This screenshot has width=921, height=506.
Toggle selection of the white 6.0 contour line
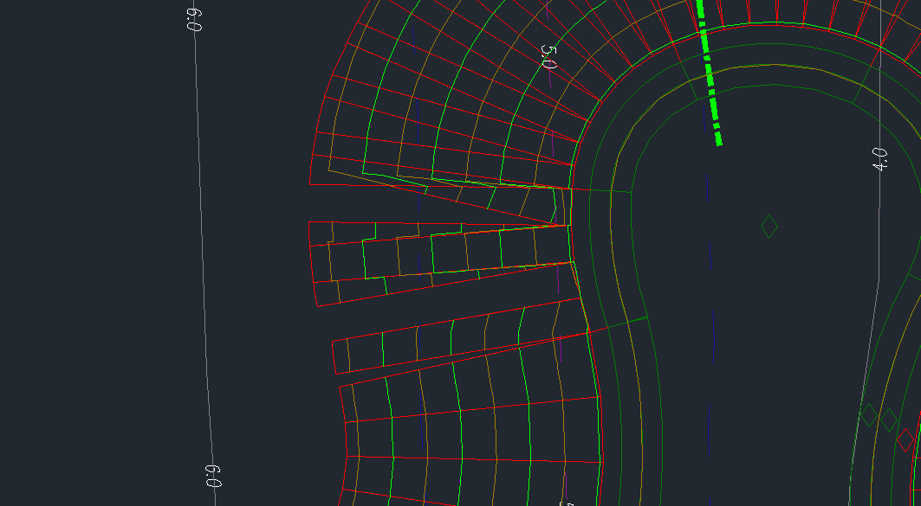pos(202,259)
